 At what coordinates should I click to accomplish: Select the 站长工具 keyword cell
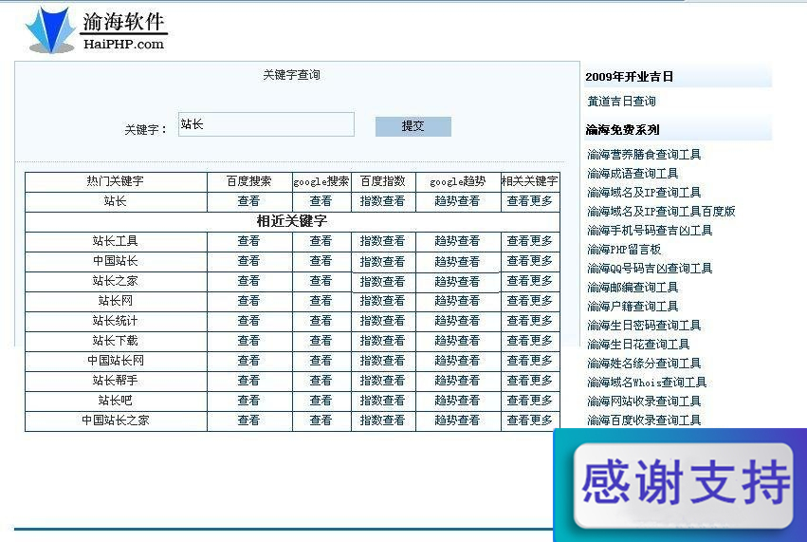point(116,241)
